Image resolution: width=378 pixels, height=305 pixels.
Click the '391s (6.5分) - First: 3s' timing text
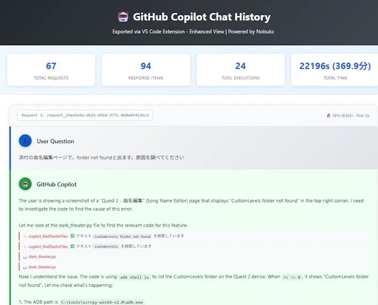350,115
